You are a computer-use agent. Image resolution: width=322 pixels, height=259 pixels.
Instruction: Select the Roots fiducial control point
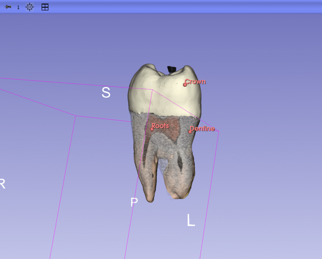[x=152, y=129]
